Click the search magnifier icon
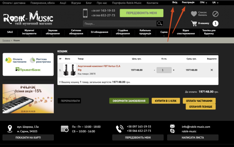Screen dimensions: 234x147 (x=159, y=23)
